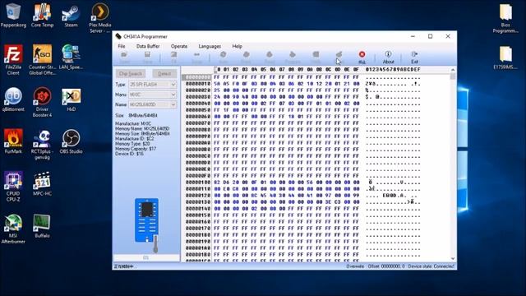The image size is (526, 296).
Task: Click the 'Device state: Connected' status text
Action: [x=431, y=266]
